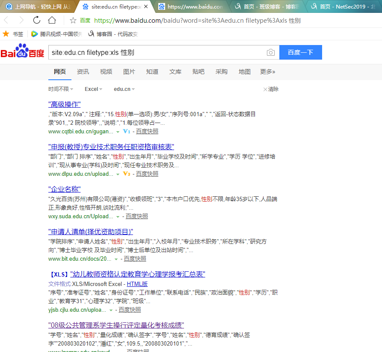Open 百度快照 for wxy.suda.edu.cn result
The height and width of the screenshot is (352, 382).
(136, 216)
